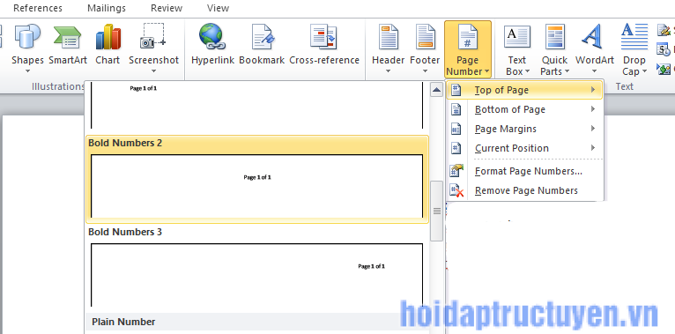The image size is (675, 334).
Task: Insert a Hyperlink with globe icon
Action: click(x=212, y=37)
